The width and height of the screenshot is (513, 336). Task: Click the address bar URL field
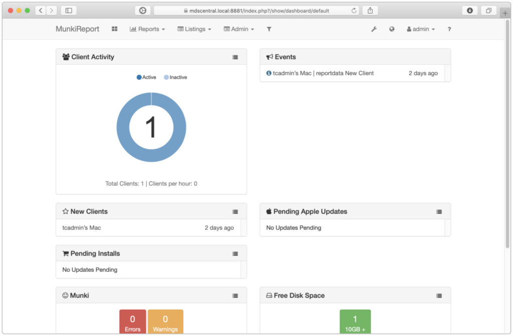[256, 11]
